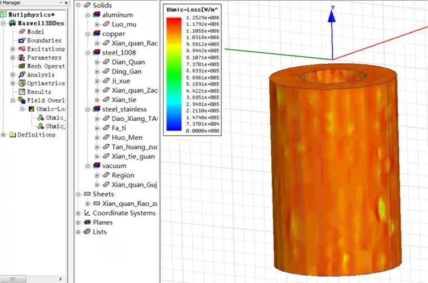Image resolution: width=428 pixels, height=283 pixels.
Task: Click the steel_stainless material icon
Action: (x=97, y=109)
